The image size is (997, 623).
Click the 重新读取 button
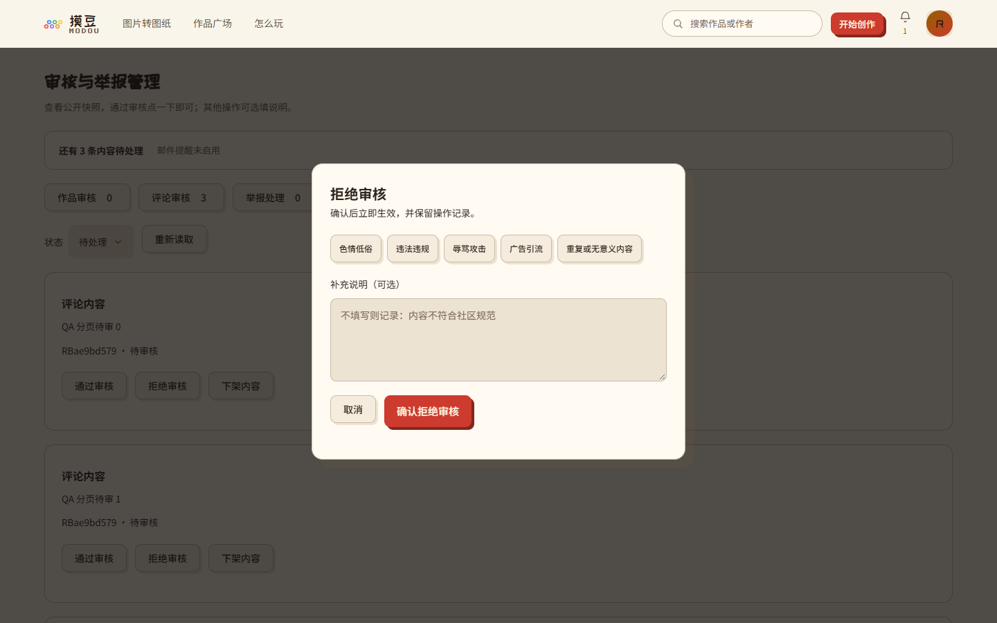coord(174,239)
